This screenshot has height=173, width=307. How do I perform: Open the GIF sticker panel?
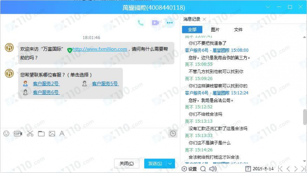click(18, 133)
